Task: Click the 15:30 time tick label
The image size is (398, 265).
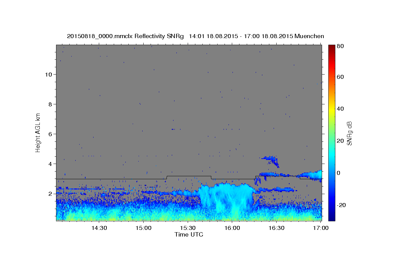Action: pos(188,228)
